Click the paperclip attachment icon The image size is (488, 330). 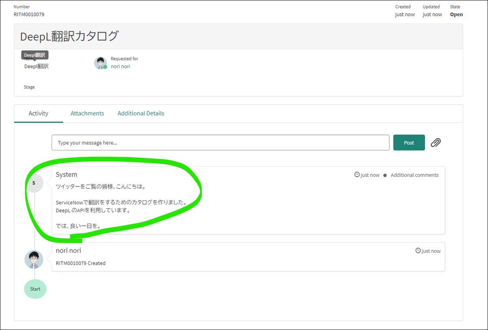point(436,143)
